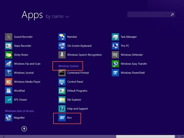
Task: Open the Run app icon
Action: pos(62,118)
